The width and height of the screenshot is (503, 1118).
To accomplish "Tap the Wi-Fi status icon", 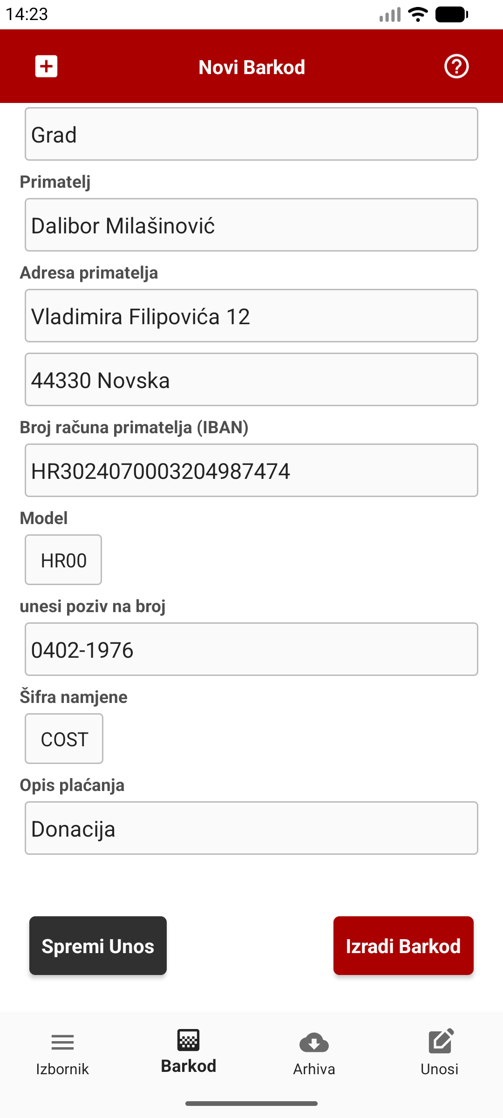I will coord(417,14).
